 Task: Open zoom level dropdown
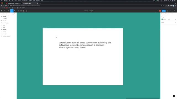pos(175,11)
